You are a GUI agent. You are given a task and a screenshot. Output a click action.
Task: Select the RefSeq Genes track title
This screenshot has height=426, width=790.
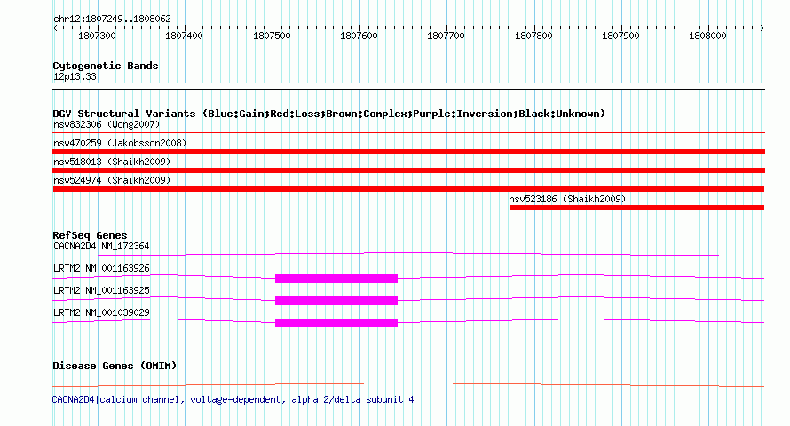(x=90, y=235)
